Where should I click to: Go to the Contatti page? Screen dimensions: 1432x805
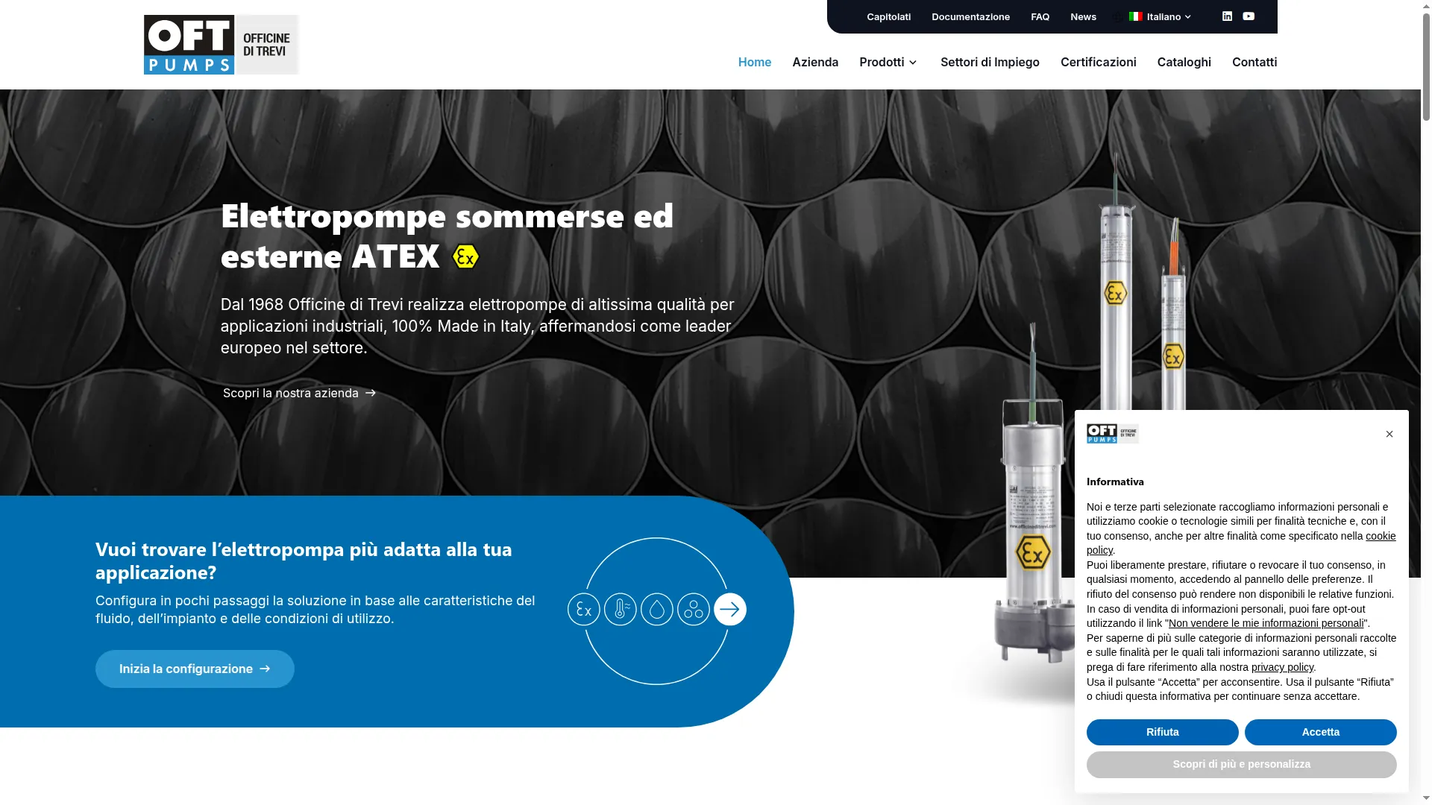[x=1254, y=62]
